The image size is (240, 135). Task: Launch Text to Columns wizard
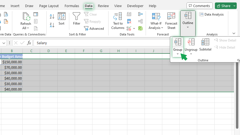pos(118,21)
